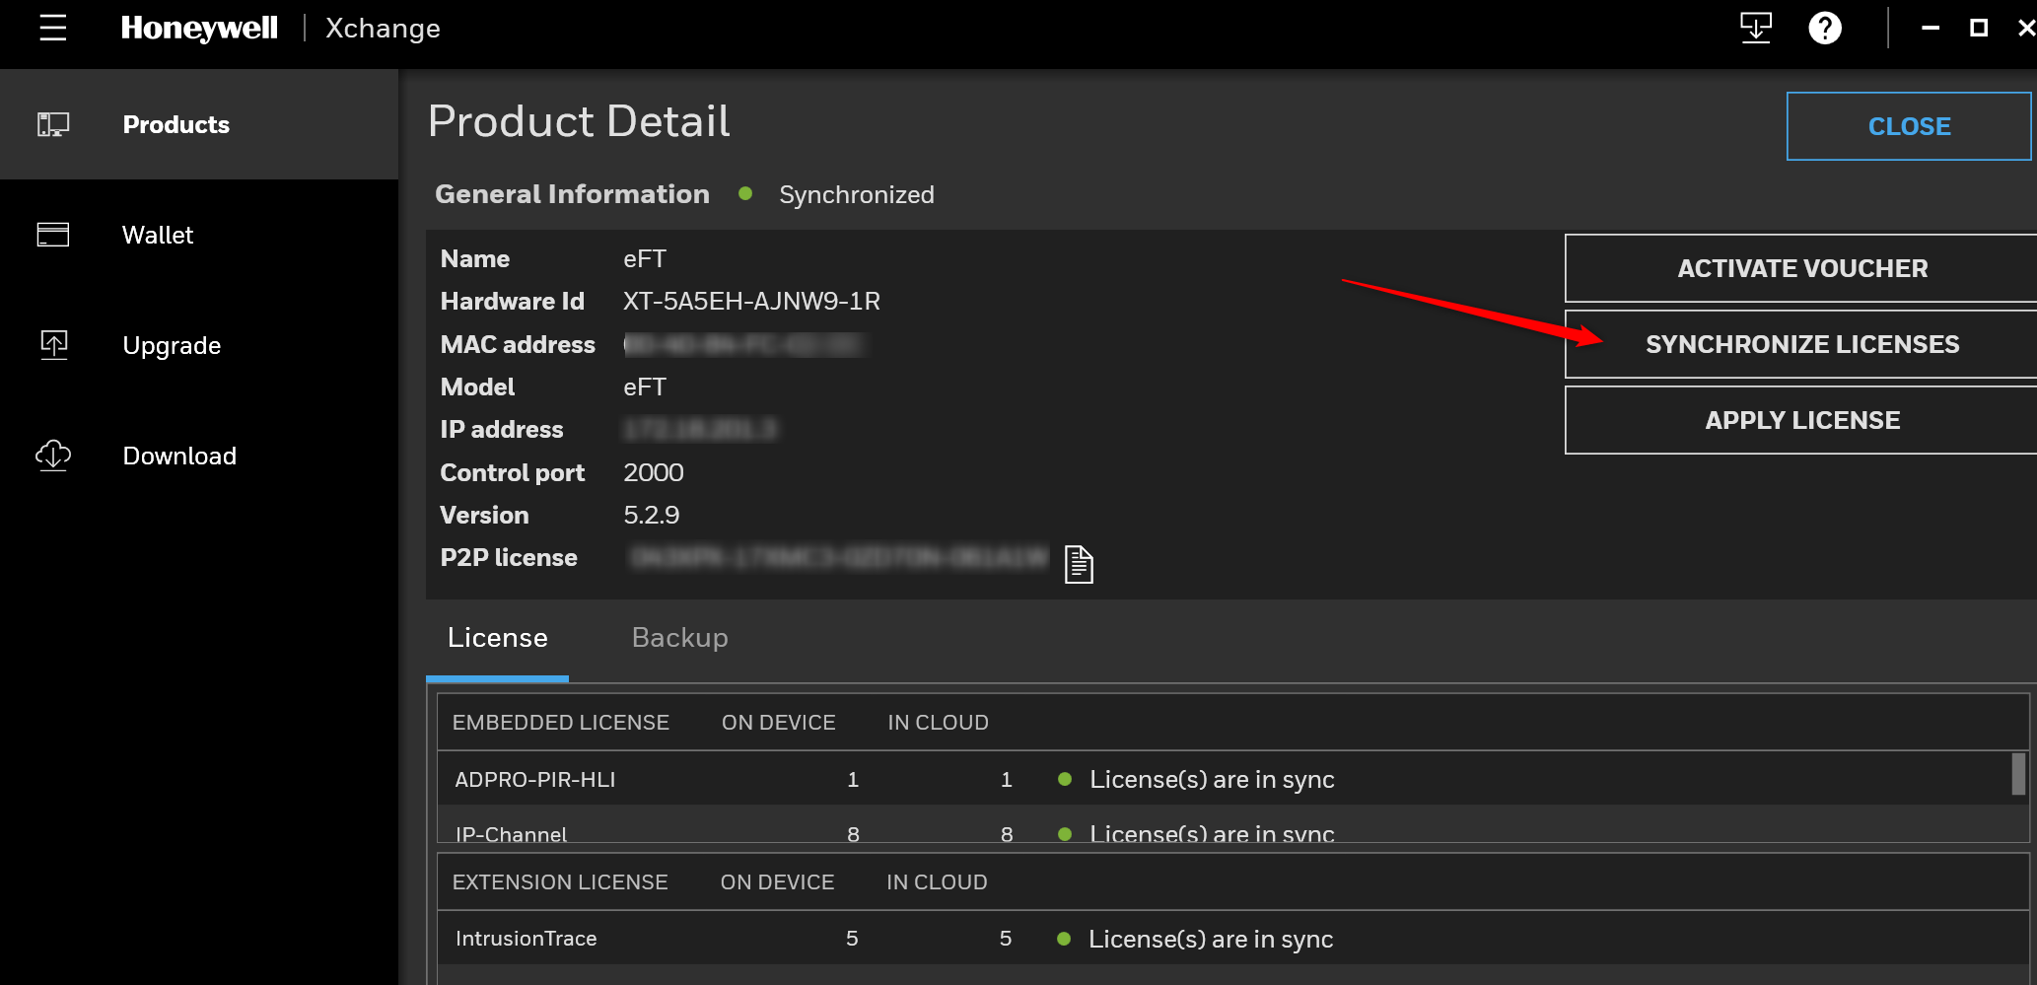Open the hamburger navigation menu
Image resolution: width=2037 pixels, height=985 pixels.
[53, 28]
